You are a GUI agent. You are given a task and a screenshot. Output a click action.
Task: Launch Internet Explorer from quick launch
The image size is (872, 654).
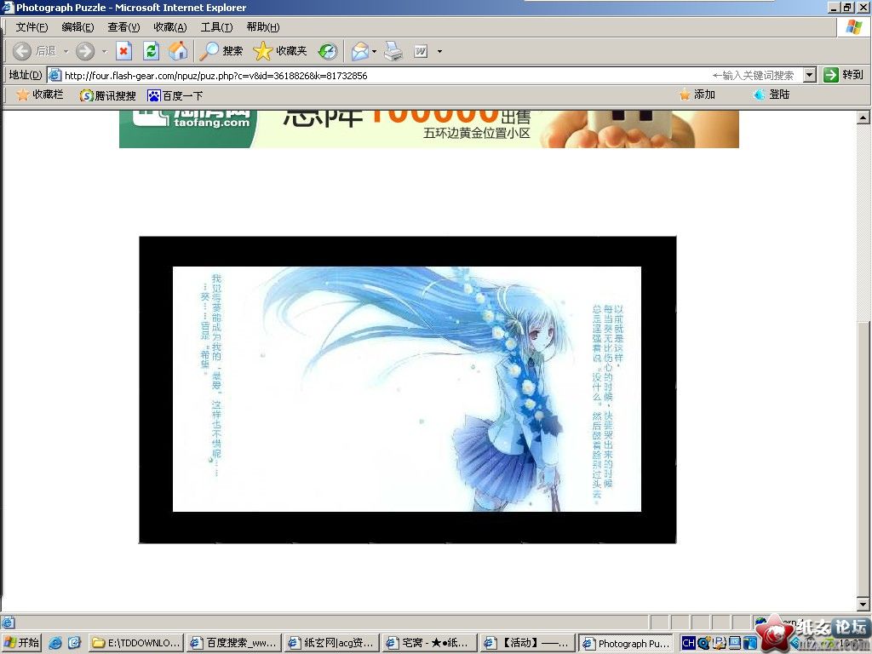click(55, 644)
